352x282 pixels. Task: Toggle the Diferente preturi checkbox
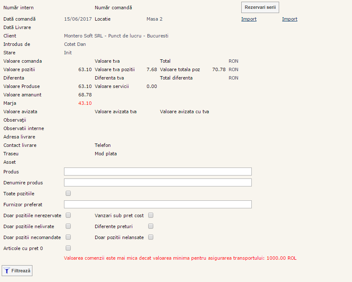coord(151,226)
